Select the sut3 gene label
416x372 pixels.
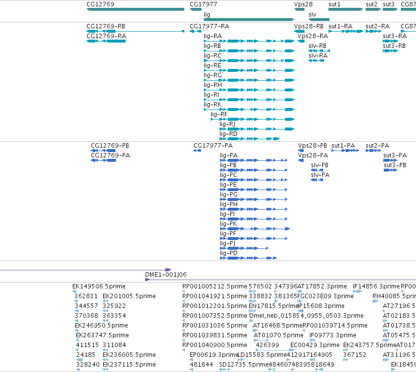[389, 4]
